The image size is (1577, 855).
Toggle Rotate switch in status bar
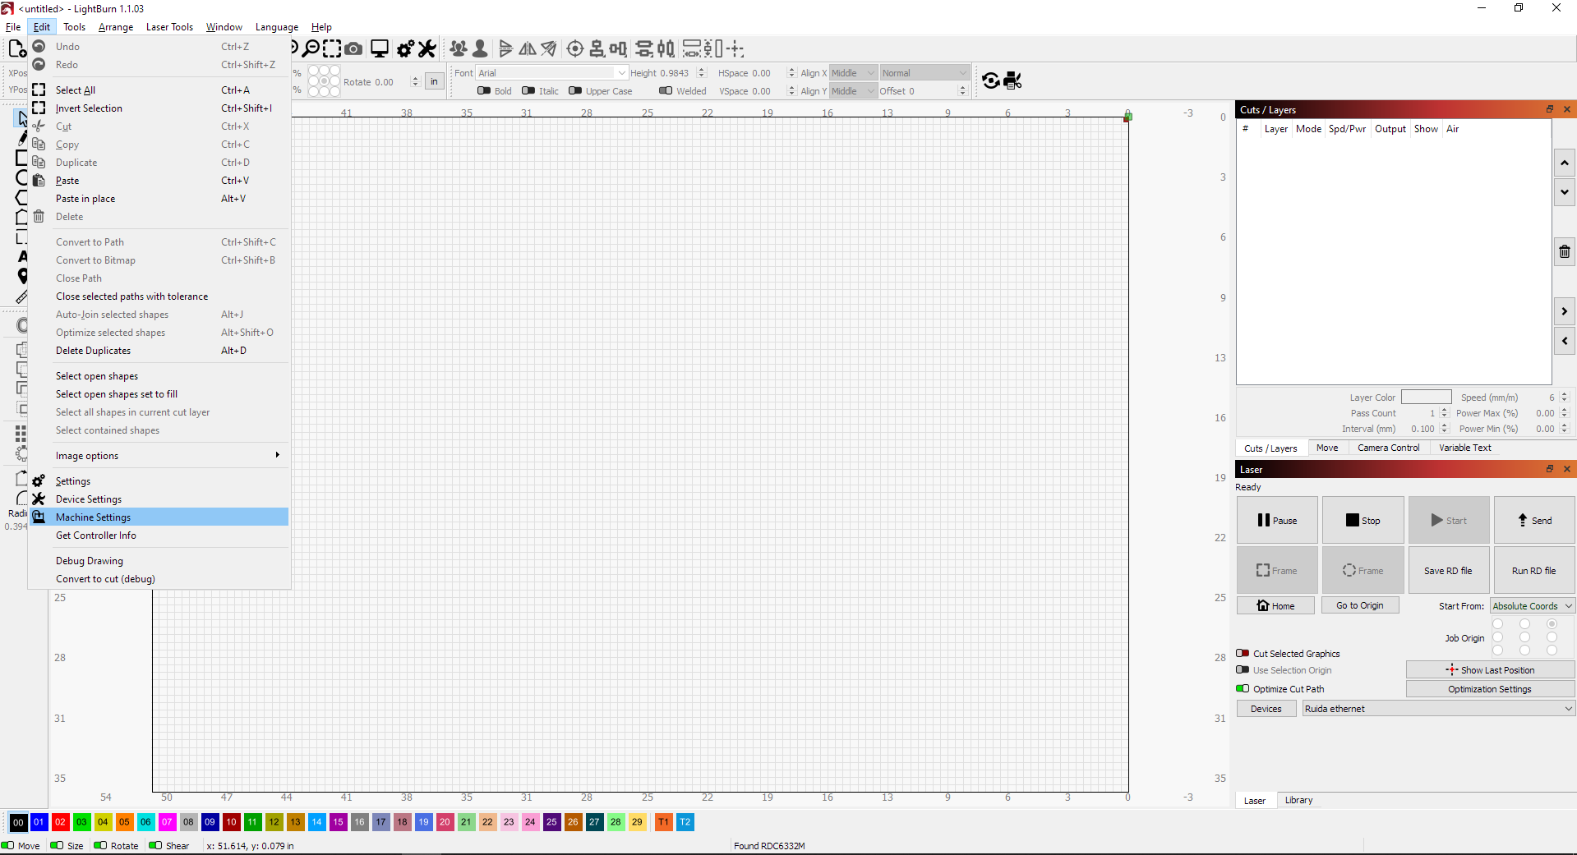tap(100, 845)
